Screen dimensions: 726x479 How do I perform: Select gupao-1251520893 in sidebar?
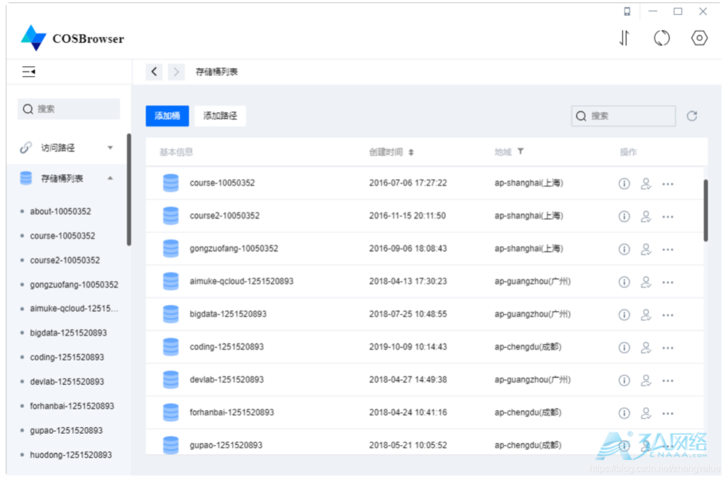pyautogui.click(x=66, y=431)
